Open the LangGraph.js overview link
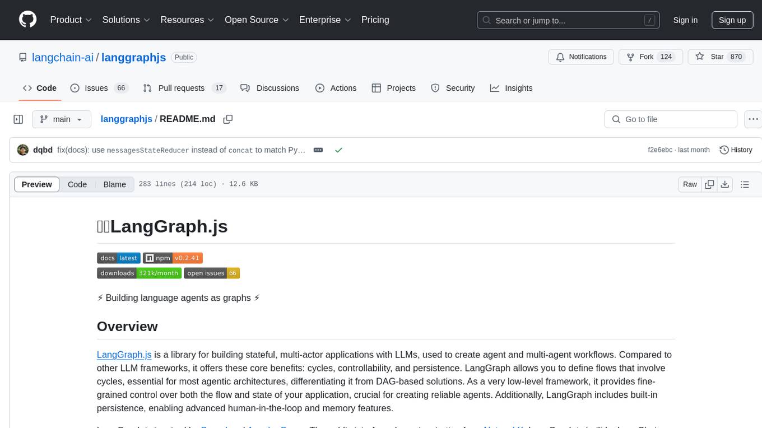 pos(124,355)
